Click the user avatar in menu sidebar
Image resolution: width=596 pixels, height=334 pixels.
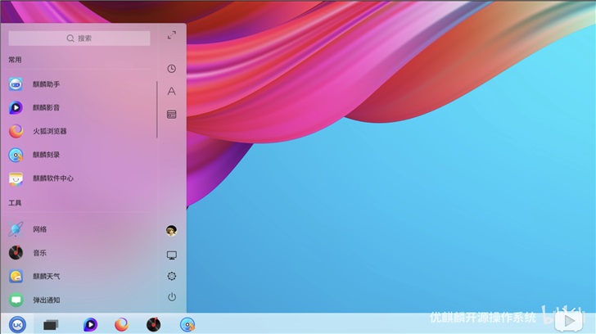[x=171, y=231]
